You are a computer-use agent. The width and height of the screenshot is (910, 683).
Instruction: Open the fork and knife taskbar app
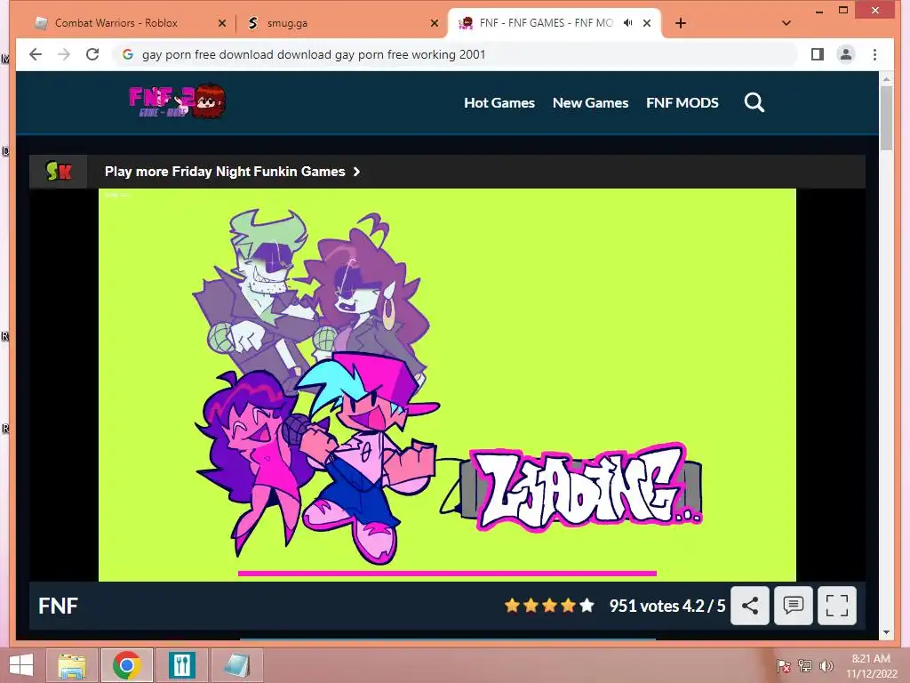(182, 665)
